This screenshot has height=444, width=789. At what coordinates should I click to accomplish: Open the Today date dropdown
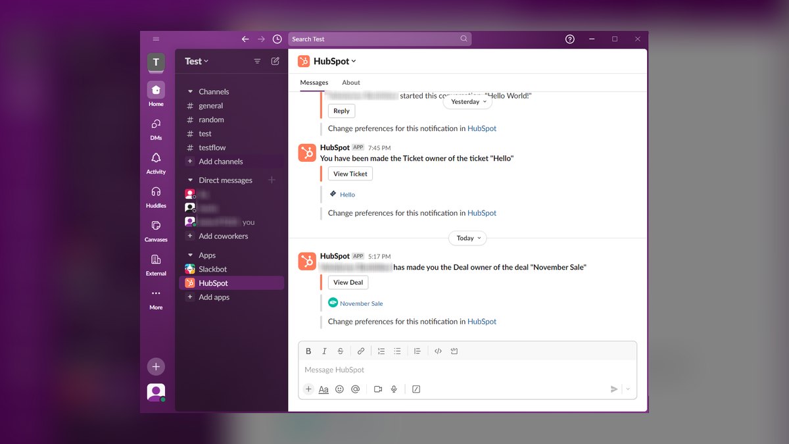click(x=467, y=238)
